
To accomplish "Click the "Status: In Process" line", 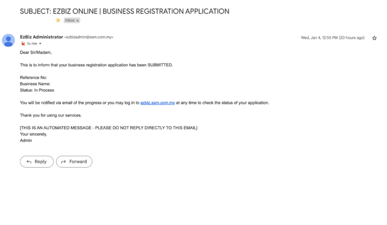I will point(37,90).
